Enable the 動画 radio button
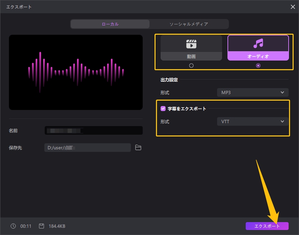 click(191, 65)
